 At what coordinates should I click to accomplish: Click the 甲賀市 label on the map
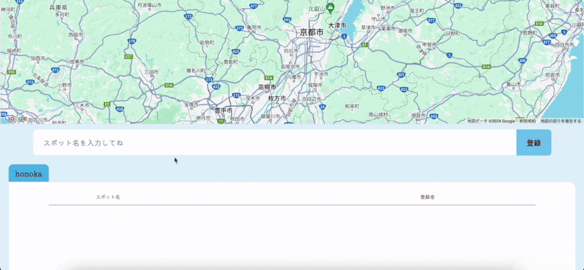[429, 44]
